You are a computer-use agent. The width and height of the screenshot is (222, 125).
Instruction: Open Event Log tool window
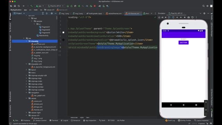point(170,120)
